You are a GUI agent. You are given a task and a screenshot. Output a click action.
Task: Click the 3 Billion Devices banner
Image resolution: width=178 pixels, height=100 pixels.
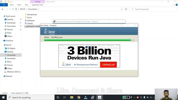point(89,56)
